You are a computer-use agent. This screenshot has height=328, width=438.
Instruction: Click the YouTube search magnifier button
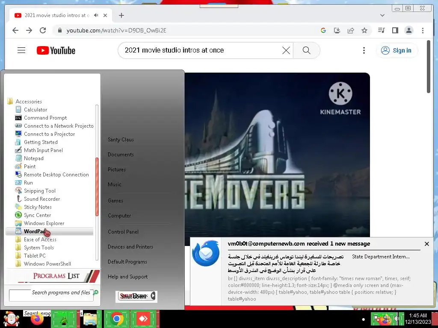point(306,50)
